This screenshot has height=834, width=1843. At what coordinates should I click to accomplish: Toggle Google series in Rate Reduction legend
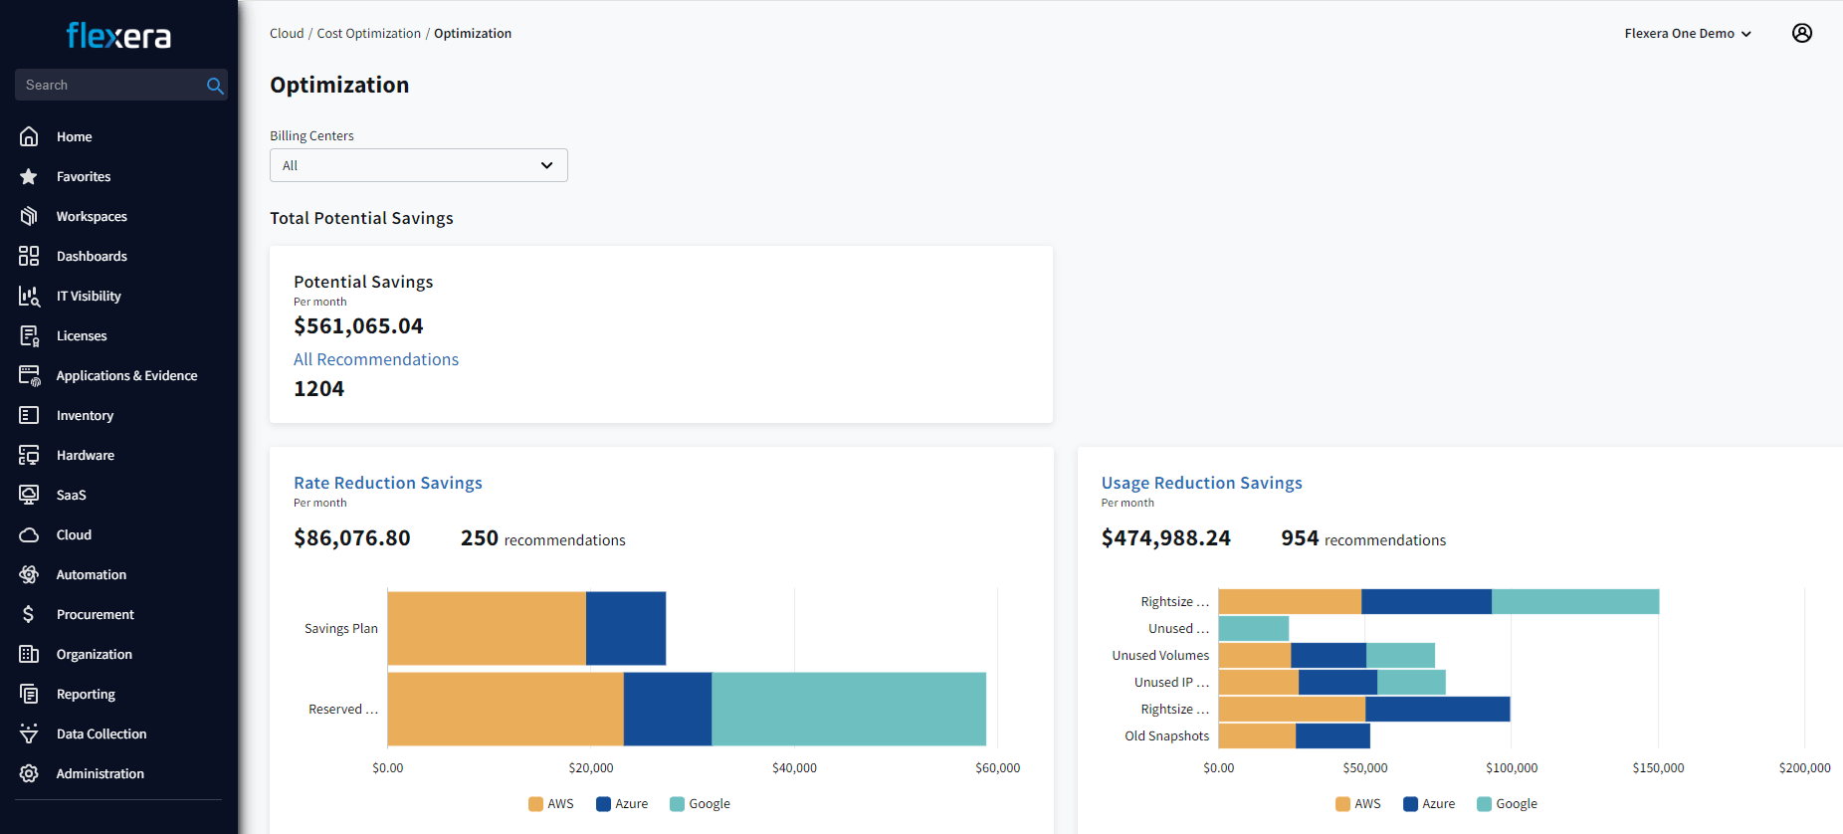click(700, 804)
